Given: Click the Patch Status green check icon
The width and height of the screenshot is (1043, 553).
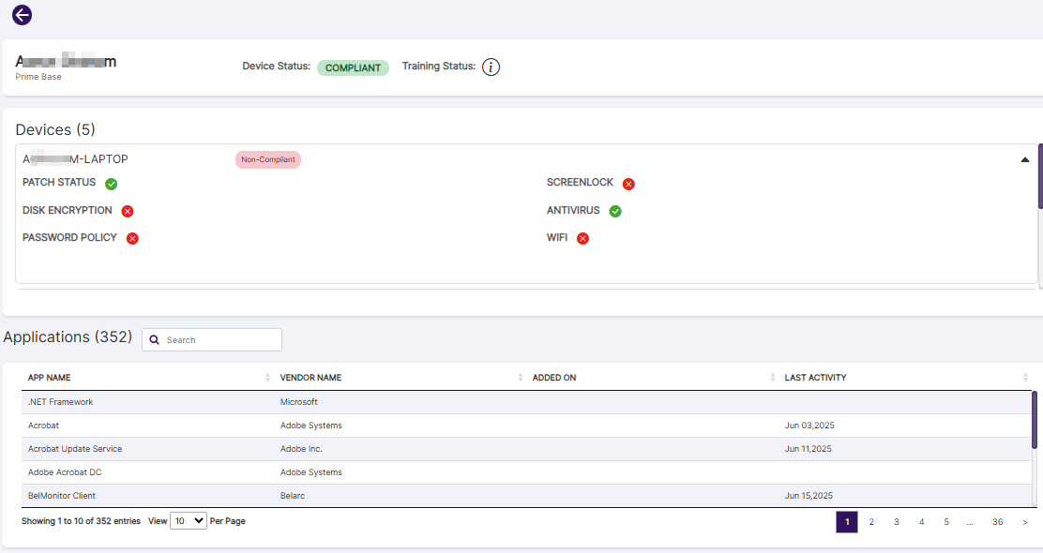Looking at the screenshot, I should 111,184.
